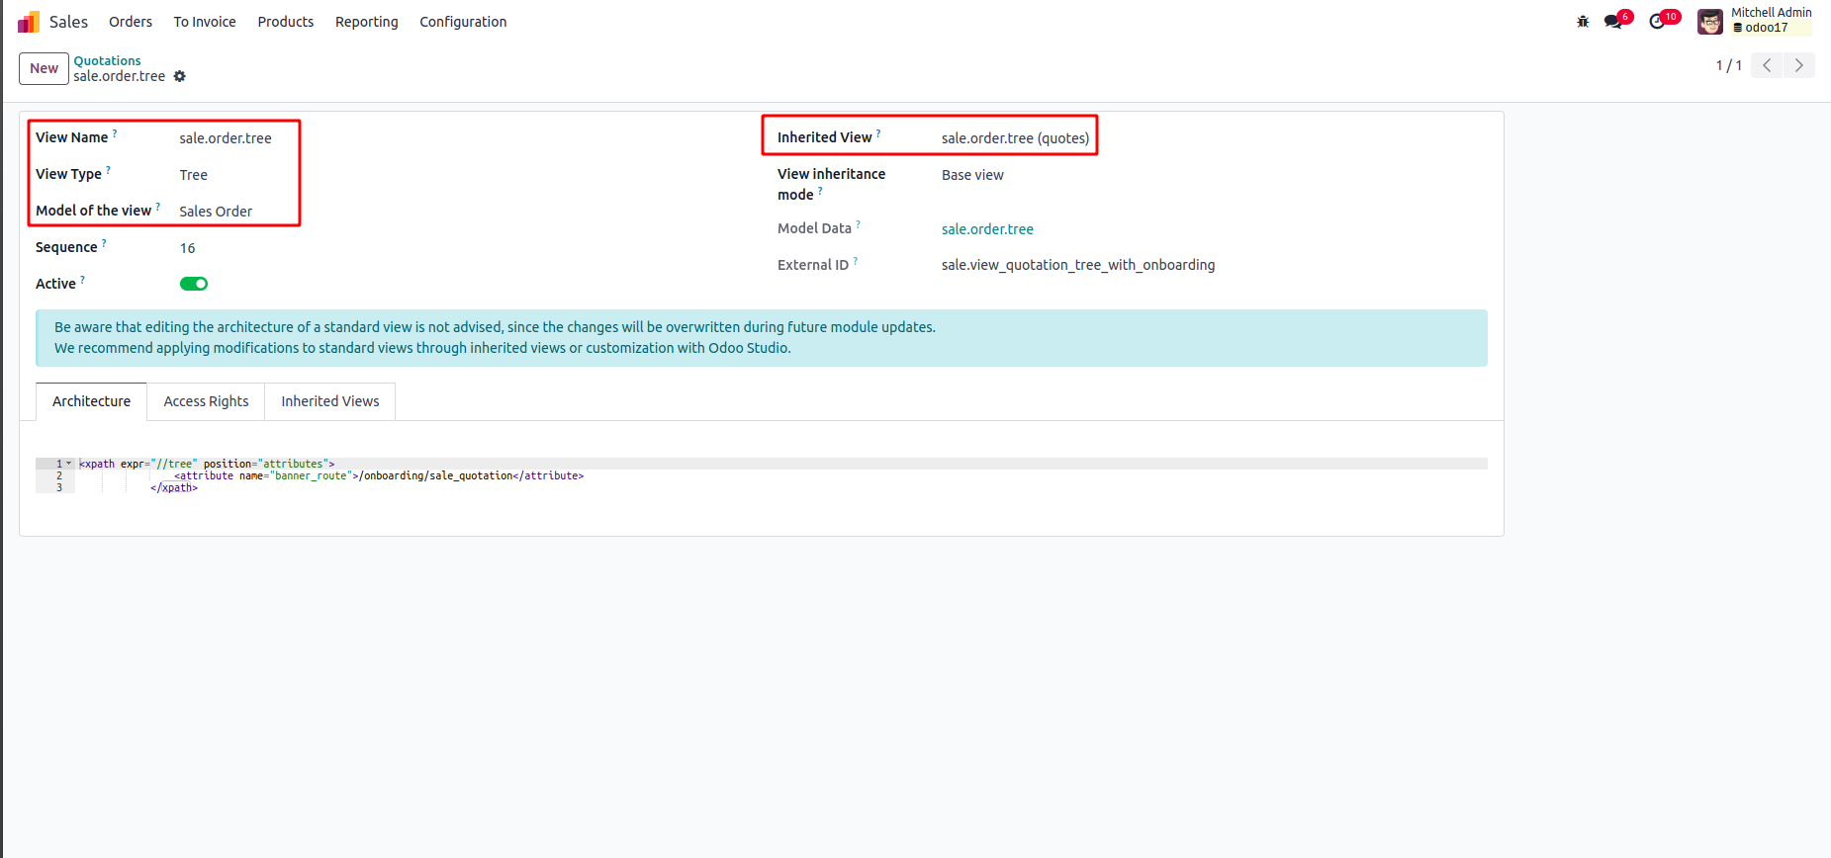Go to next record arrow

(x=1799, y=65)
